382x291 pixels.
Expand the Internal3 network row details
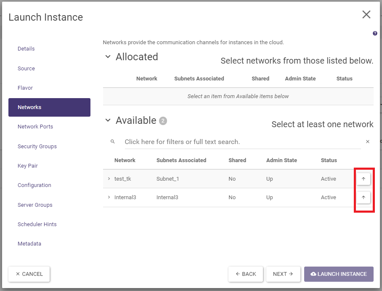pos(109,198)
